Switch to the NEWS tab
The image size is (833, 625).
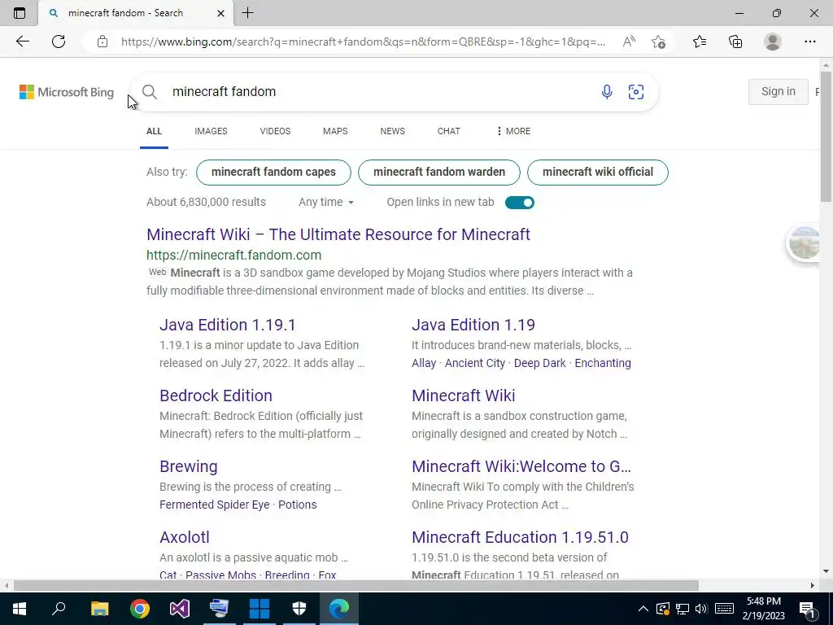[393, 131]
